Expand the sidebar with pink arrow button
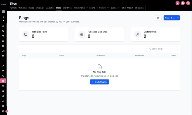The width and height of the screenshot is (192, 115). (x=7, y=111)
